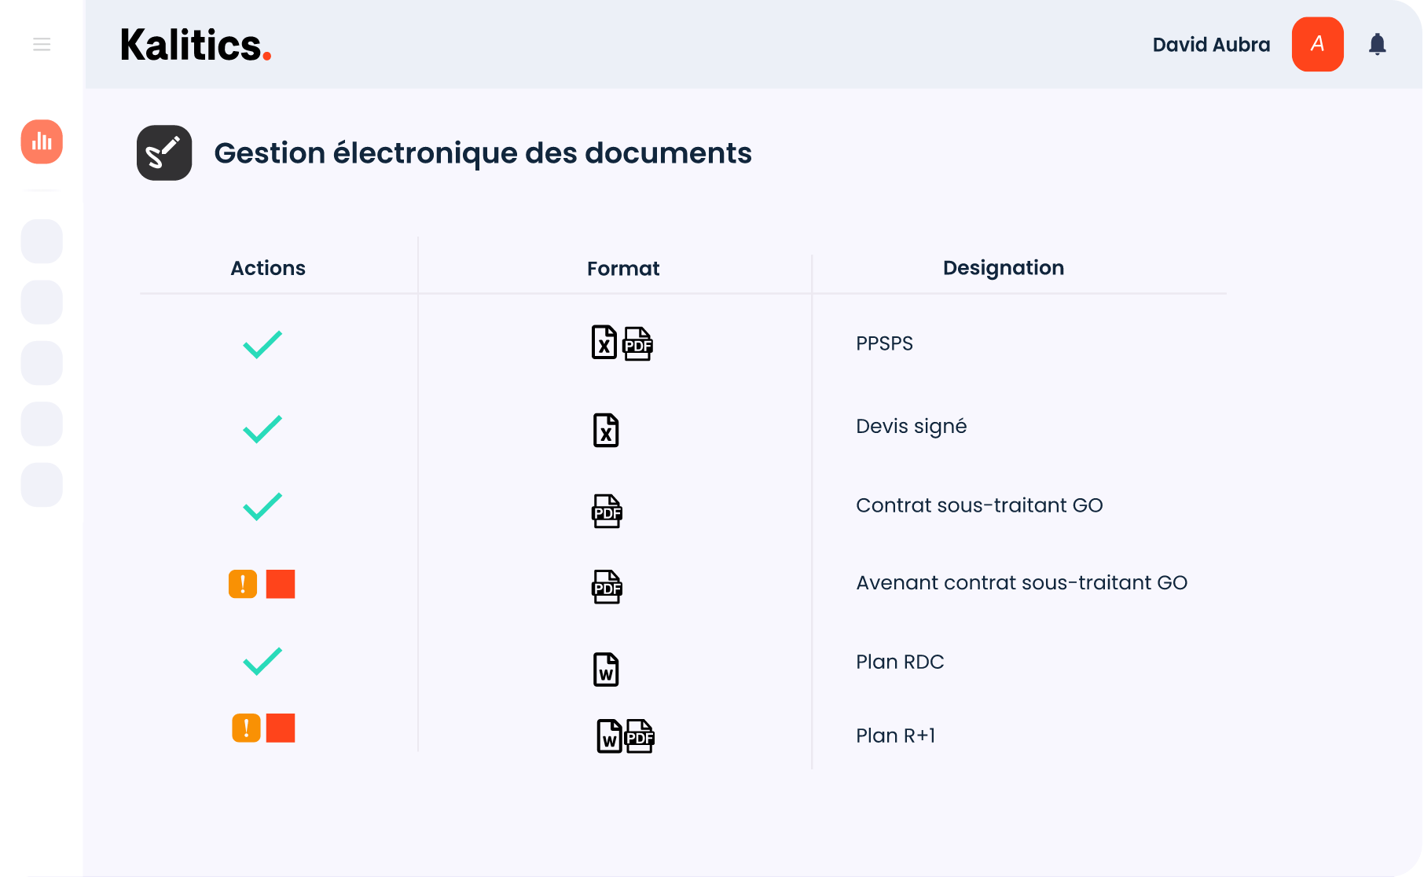Click the Format column header
This screenshot has width=1424, height=877.
pos(623,269)
